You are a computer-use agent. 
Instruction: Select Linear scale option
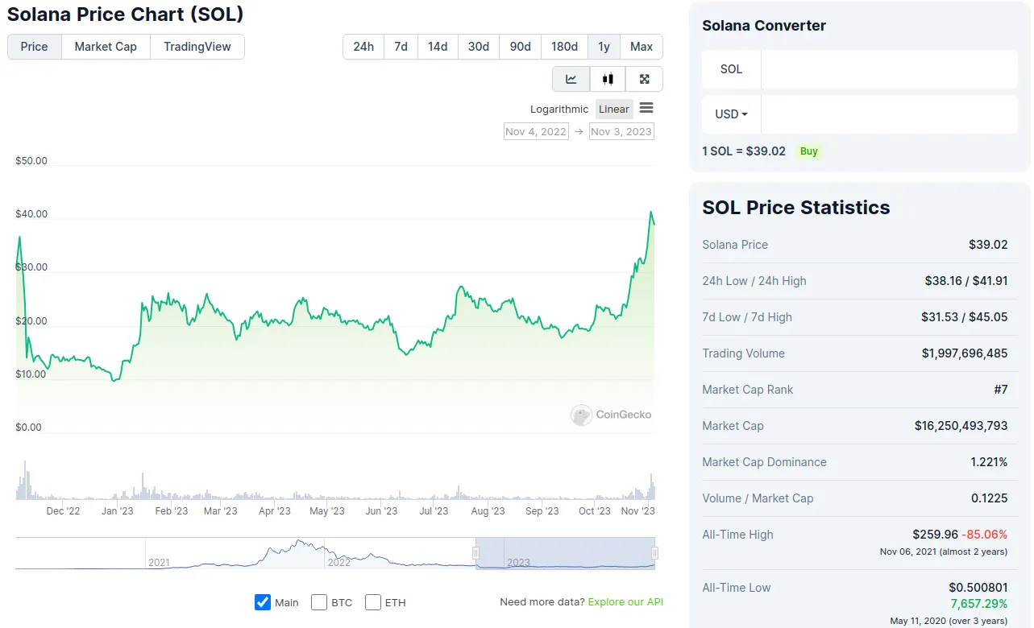614,109
